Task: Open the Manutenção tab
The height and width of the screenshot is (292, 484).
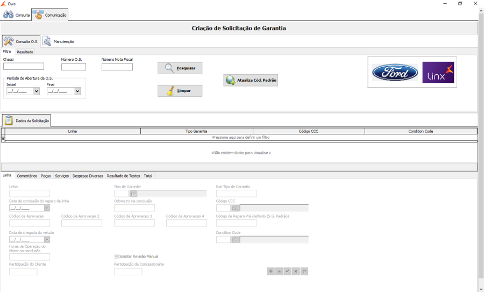Action: pos(58,41)
